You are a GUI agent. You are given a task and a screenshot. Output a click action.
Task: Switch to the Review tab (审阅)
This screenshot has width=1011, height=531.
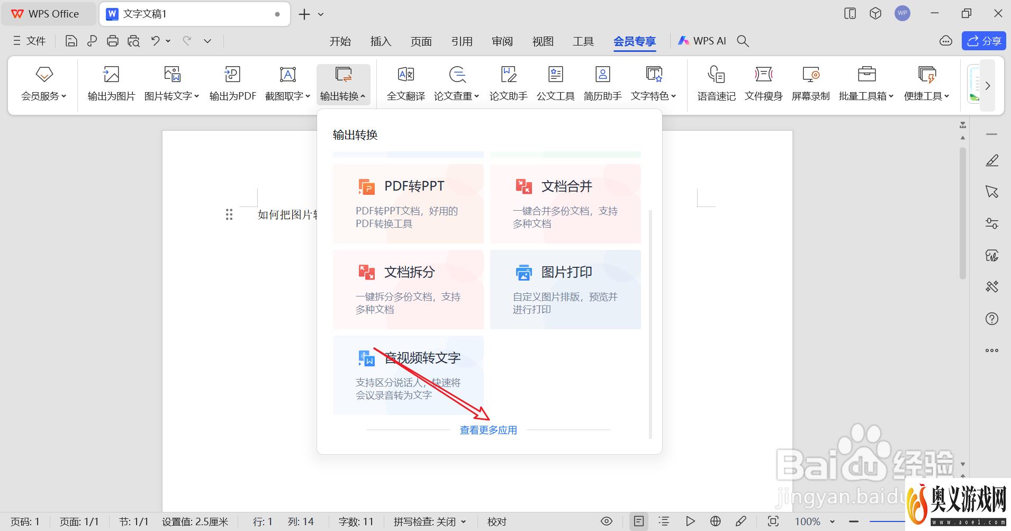tap(502, 41)
